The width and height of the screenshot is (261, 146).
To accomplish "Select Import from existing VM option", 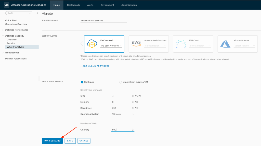I will click(121, 82).
